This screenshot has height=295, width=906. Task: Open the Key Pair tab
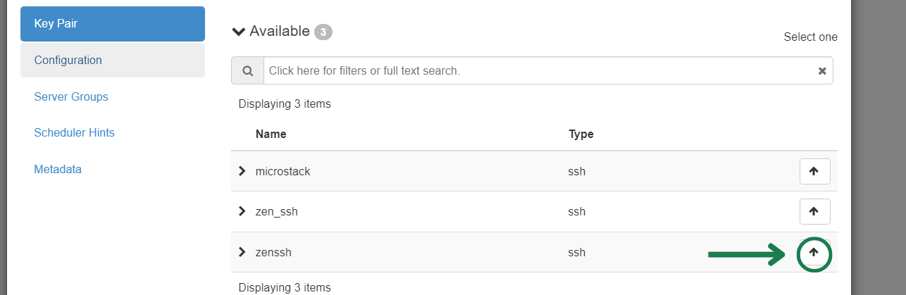point(113,24)
